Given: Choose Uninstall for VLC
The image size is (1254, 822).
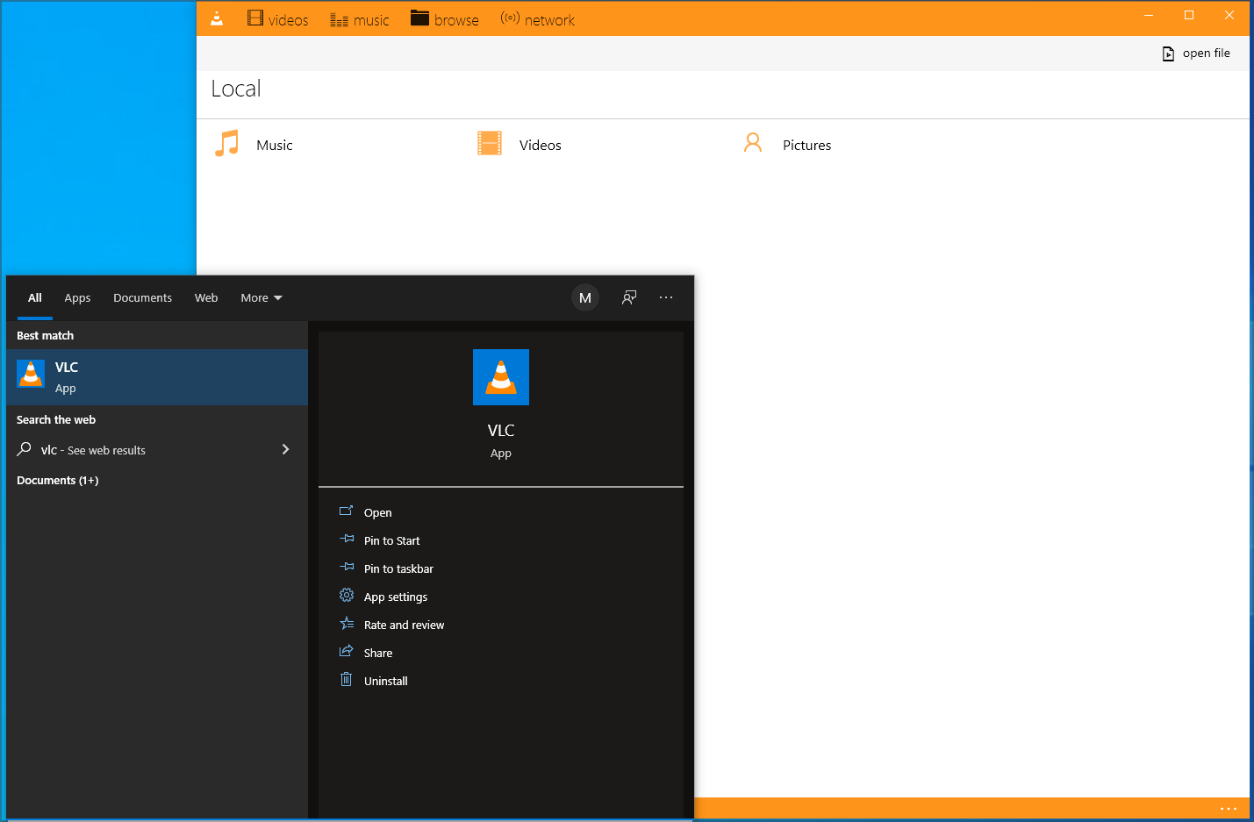Looking at the screenshot, I should [x=385, y=681].
